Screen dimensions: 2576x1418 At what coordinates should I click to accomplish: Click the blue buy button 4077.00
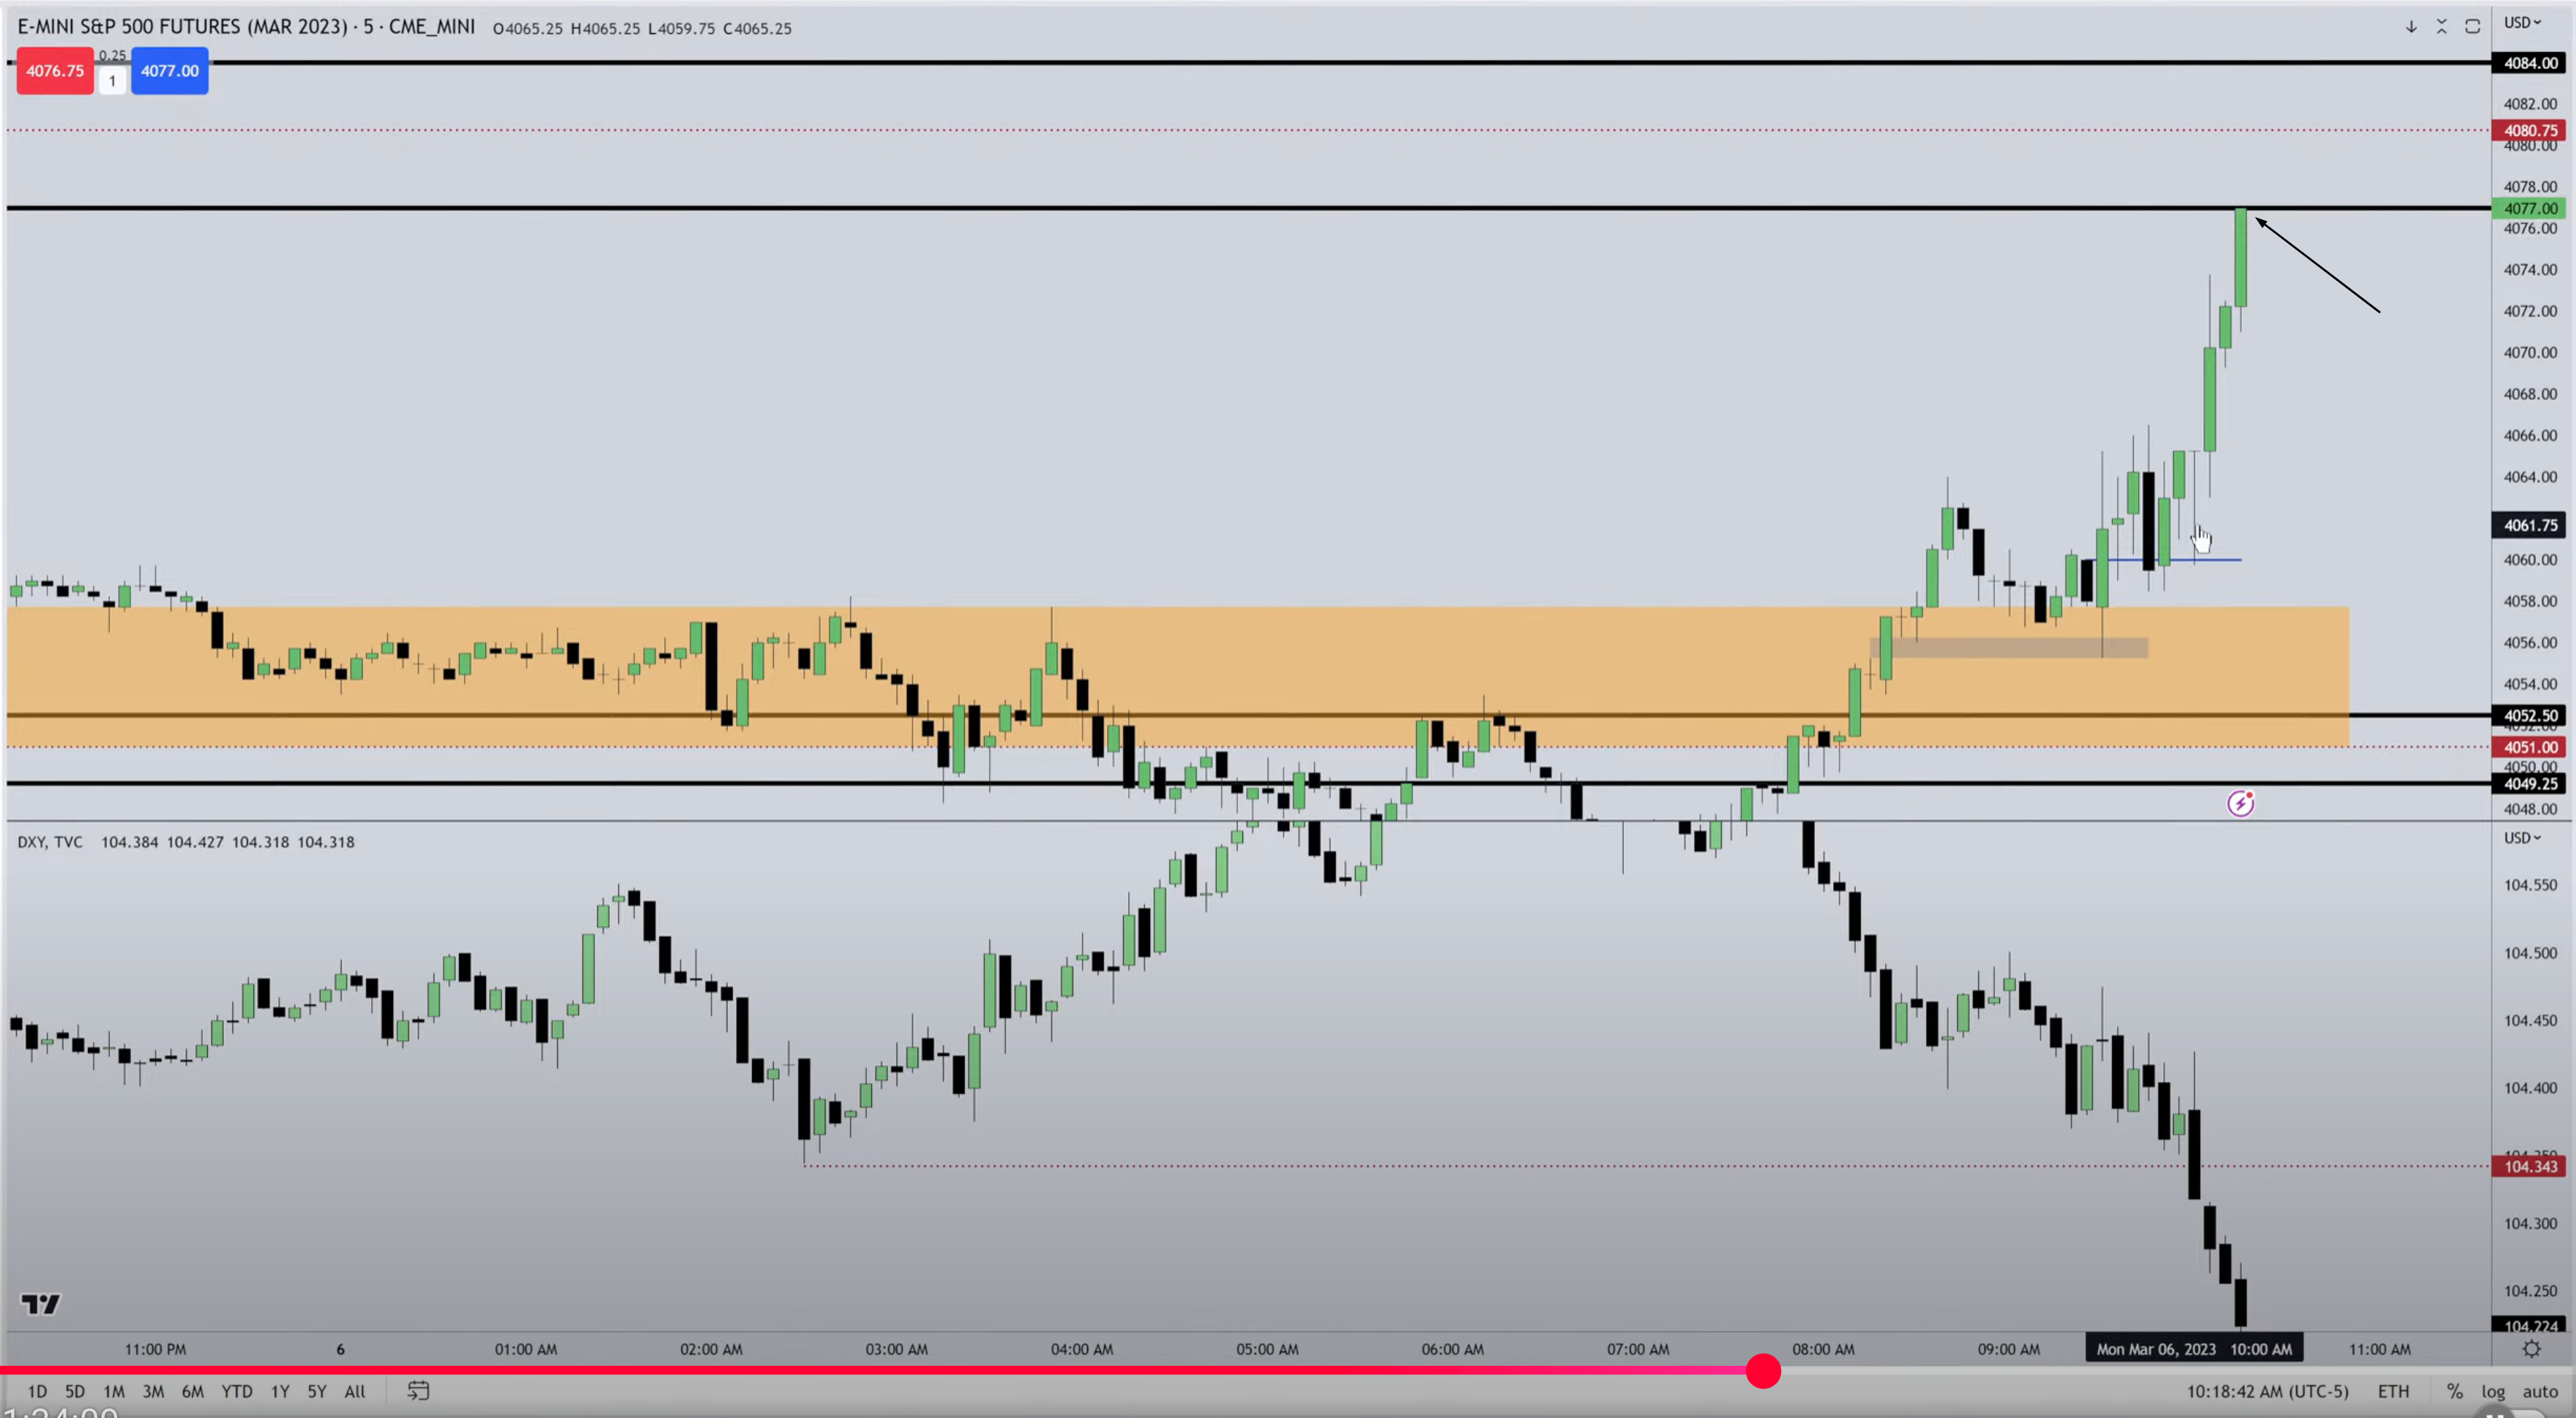tap(170, 71)
